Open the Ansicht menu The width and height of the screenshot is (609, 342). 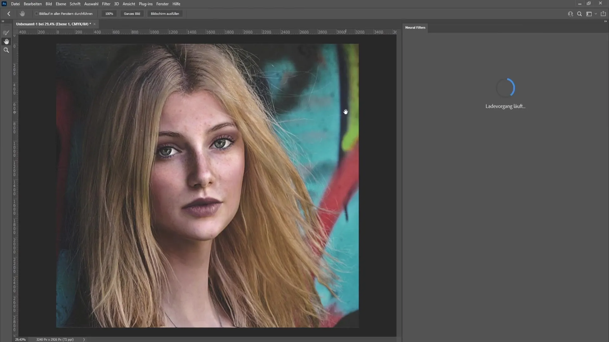(x=129, y=4)
